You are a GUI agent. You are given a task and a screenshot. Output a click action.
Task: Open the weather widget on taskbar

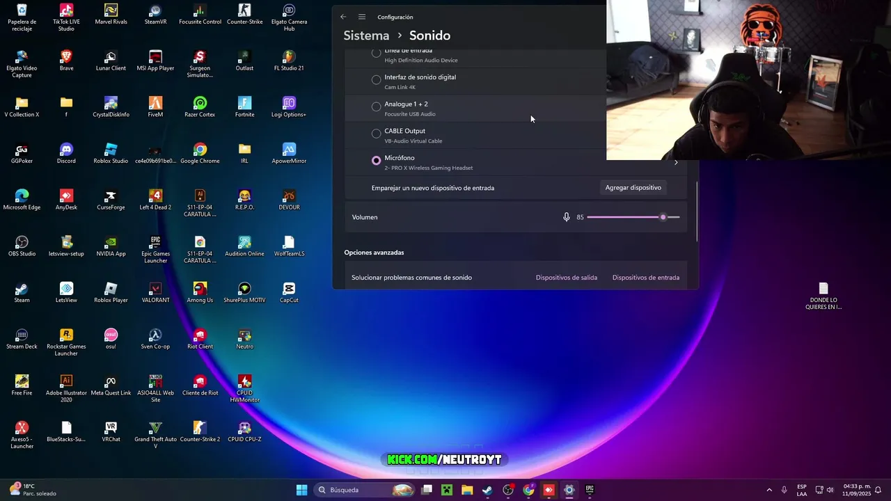(32, 490)
